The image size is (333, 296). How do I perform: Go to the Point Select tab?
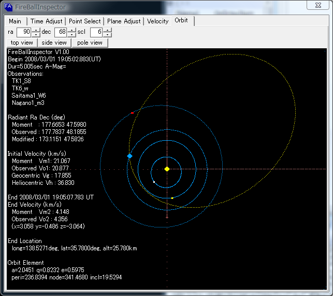(x=85, y=21)
